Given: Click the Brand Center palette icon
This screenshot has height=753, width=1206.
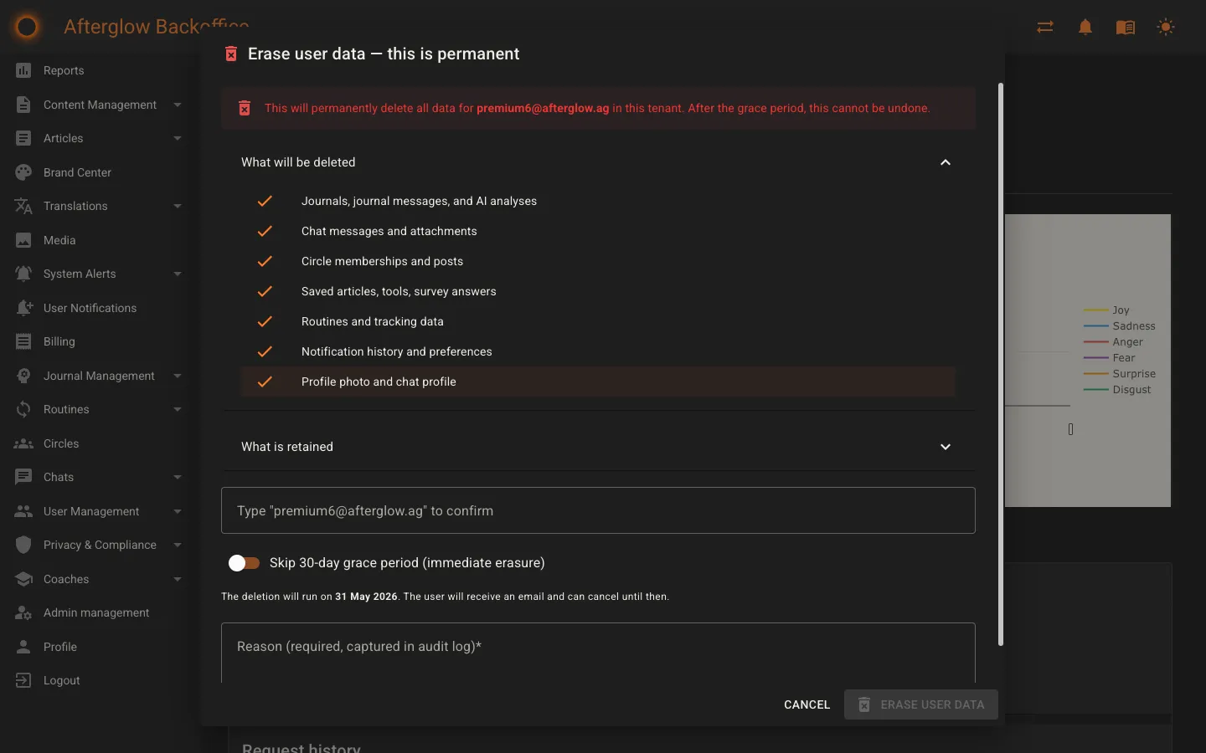Looking at the screenshot, I should [23, 172].
